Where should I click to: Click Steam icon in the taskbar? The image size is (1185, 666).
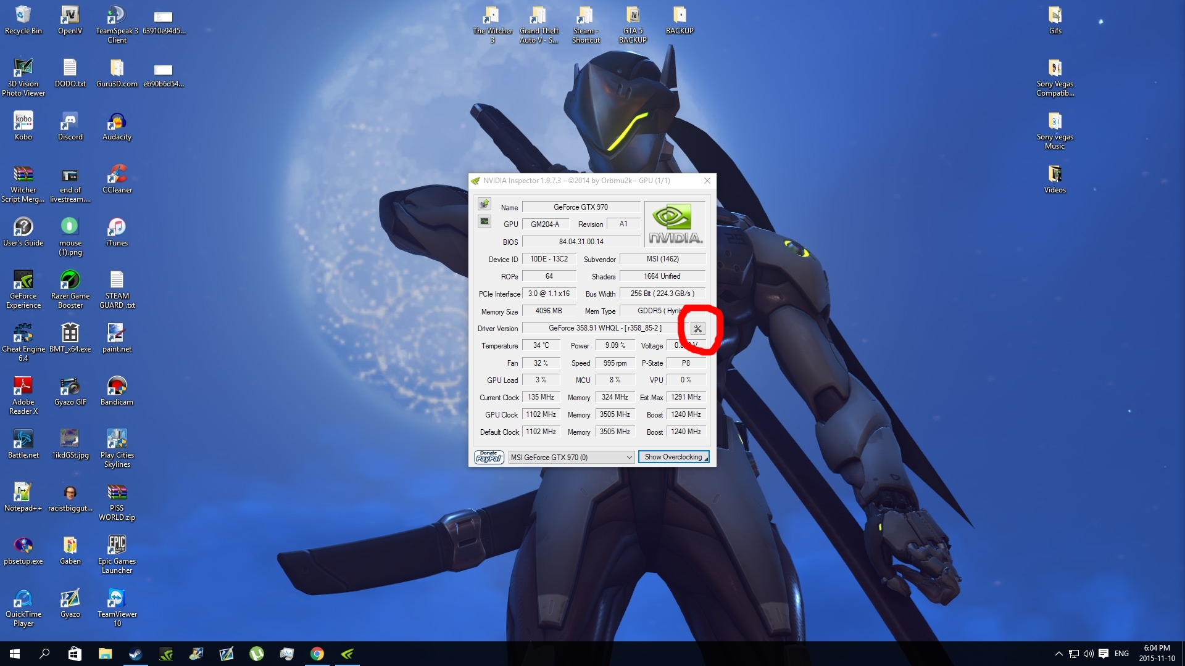(x=135, y=654)
